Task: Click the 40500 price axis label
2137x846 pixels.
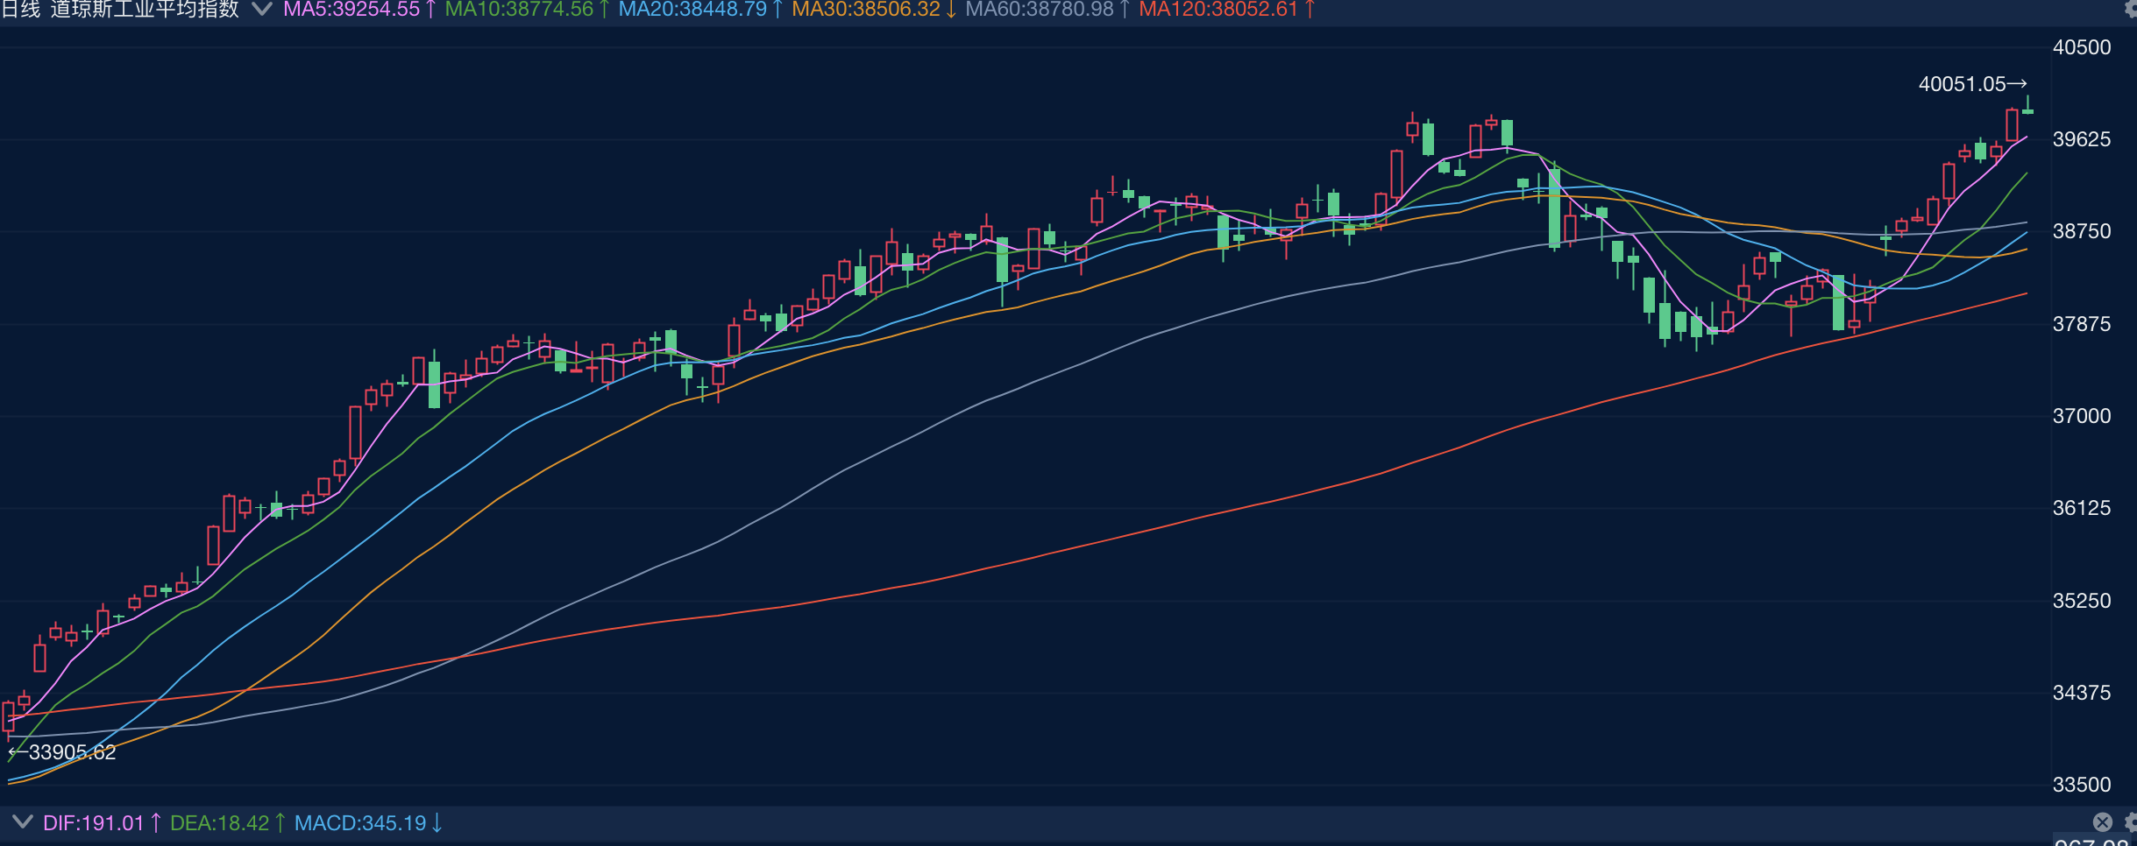Action: pyautogui.click(x=2082, y=47)
